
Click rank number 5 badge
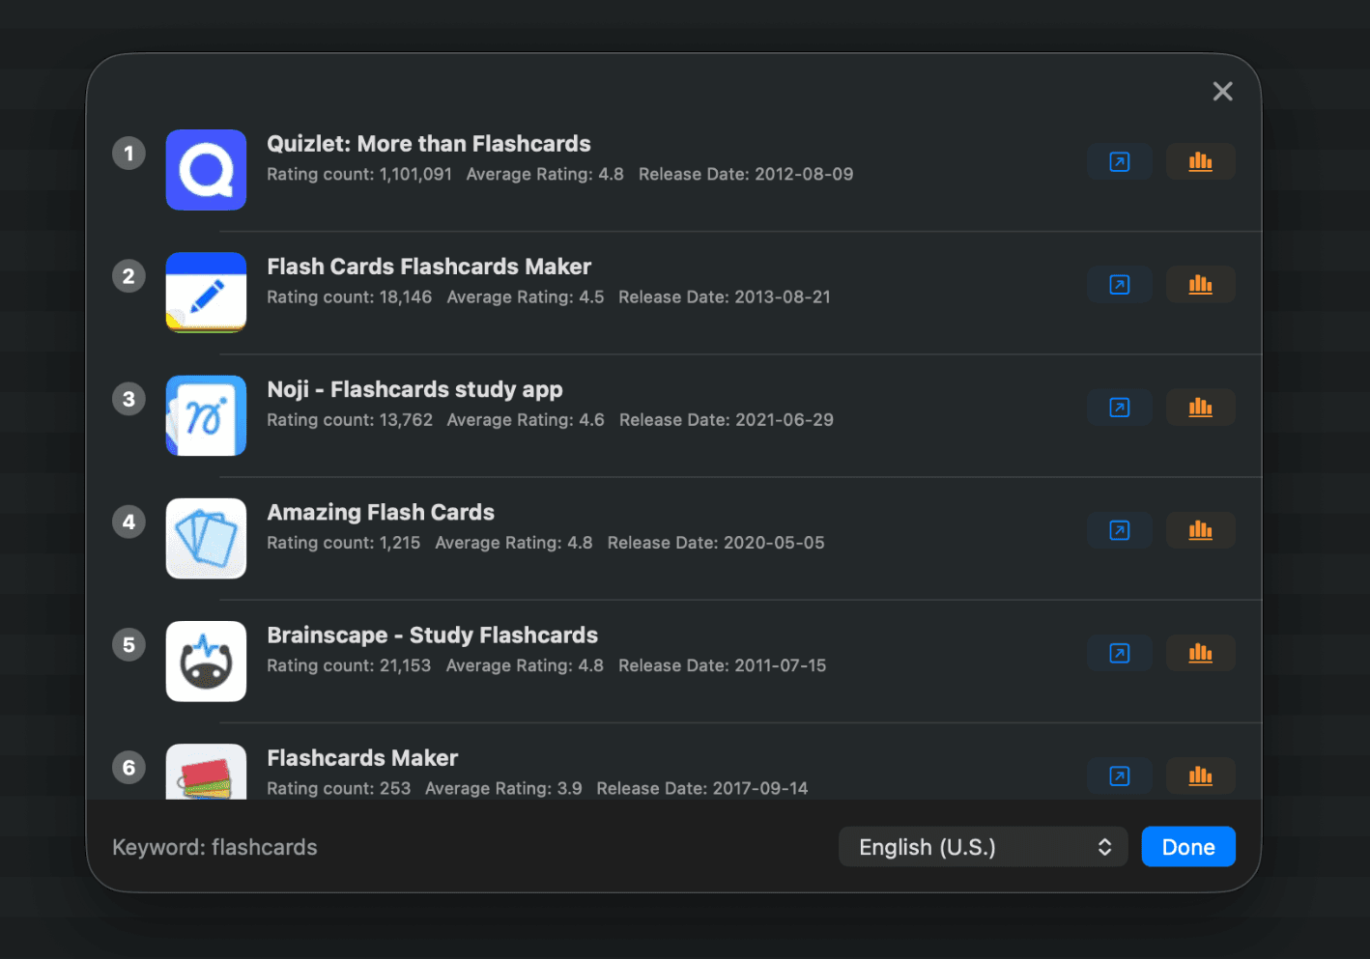(x=128, y=644)
